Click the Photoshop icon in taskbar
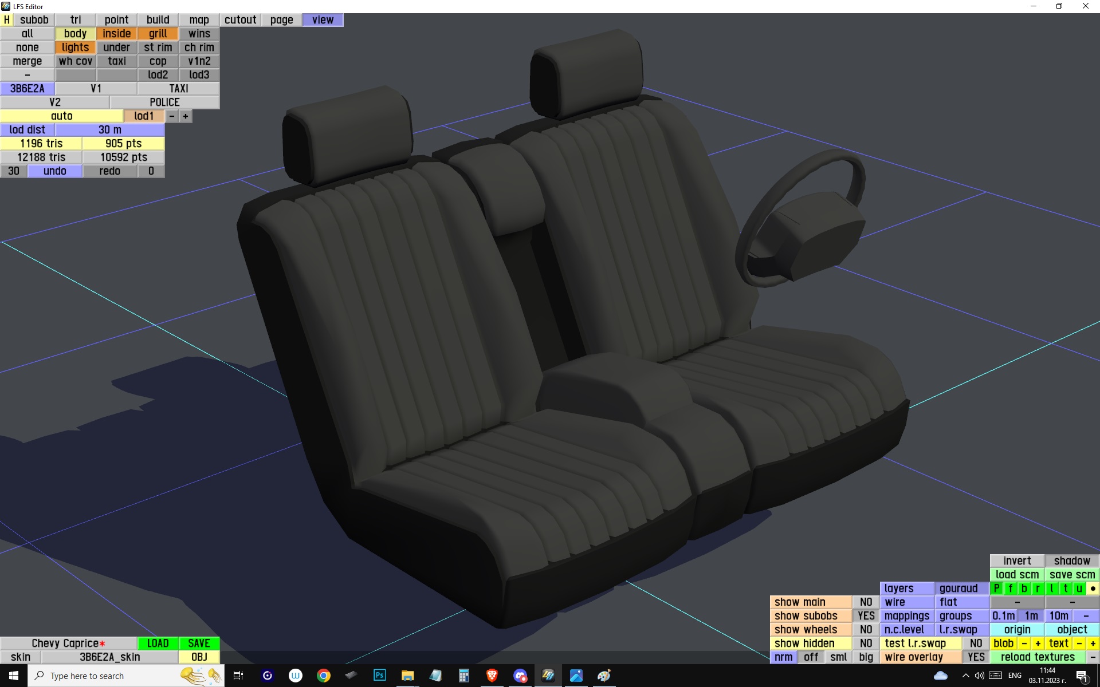Image resolution: width=1100 pixels, height=687 pixels. pos(379,676)
